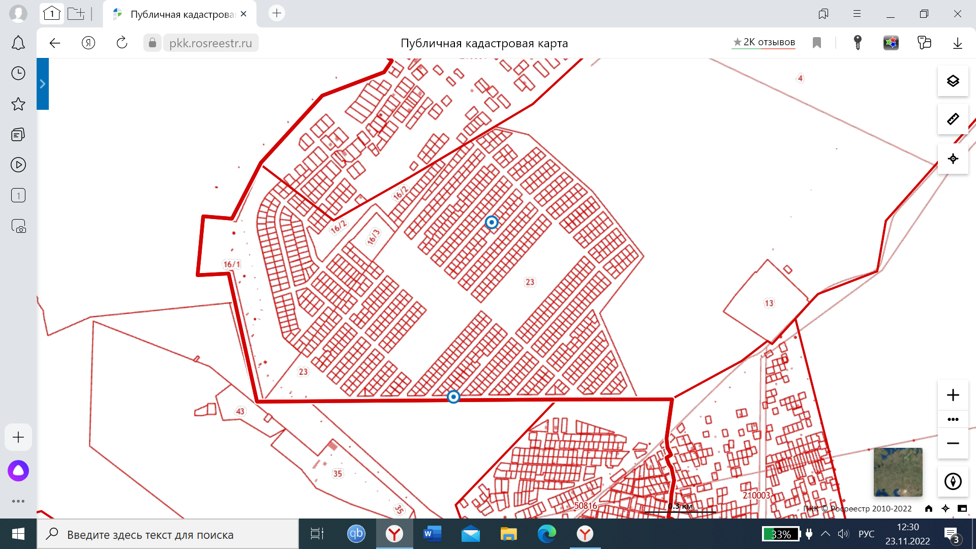Screen dimensions: 976x549
Task: Open the Alice voice assistant
Action: 18,471
